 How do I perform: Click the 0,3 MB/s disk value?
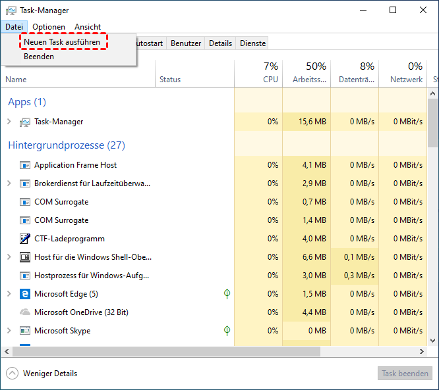[x=359, y=276]
